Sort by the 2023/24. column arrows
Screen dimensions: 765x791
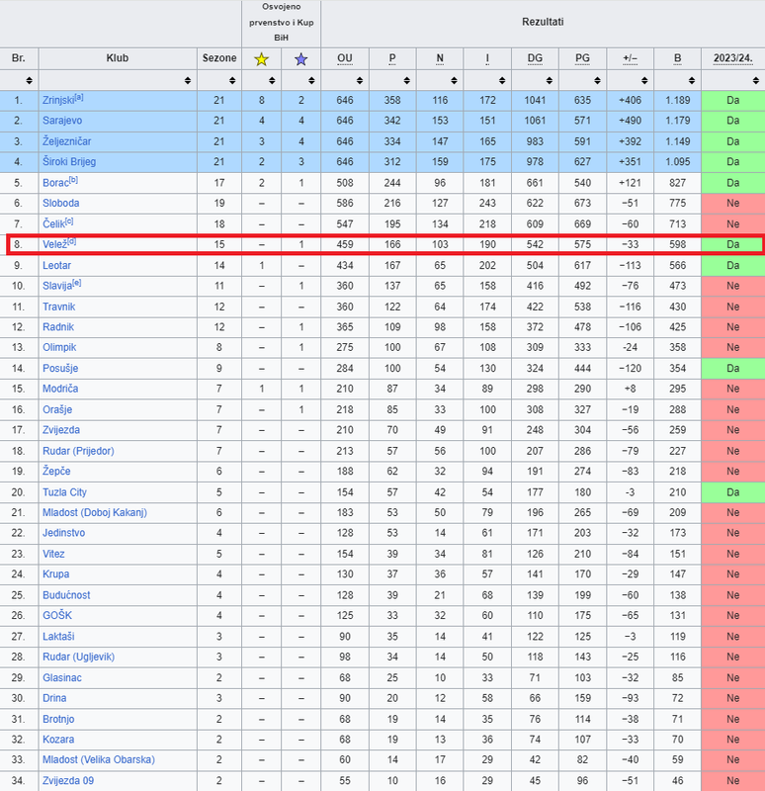tap(756, 81)
